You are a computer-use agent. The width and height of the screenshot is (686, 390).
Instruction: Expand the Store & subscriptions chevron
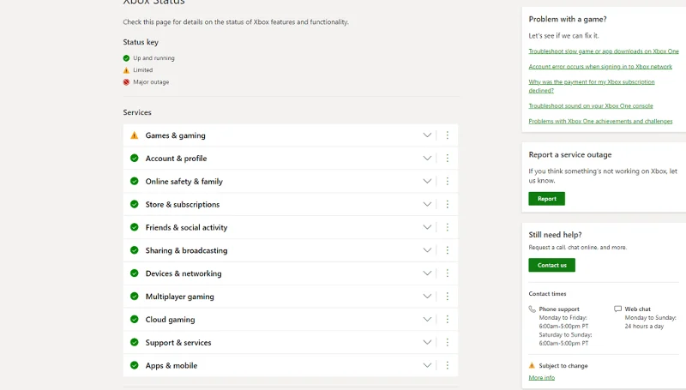(427, 204)
